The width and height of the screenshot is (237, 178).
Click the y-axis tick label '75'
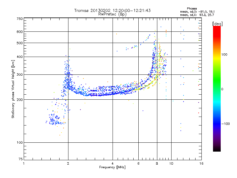[21, 159]
